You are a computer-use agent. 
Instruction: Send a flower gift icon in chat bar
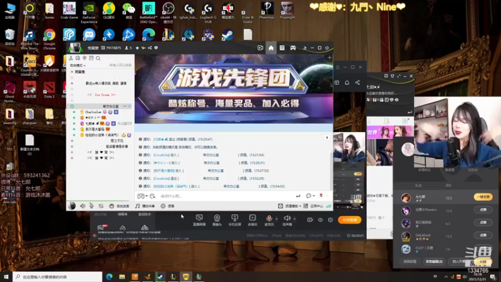pos(321,196)
